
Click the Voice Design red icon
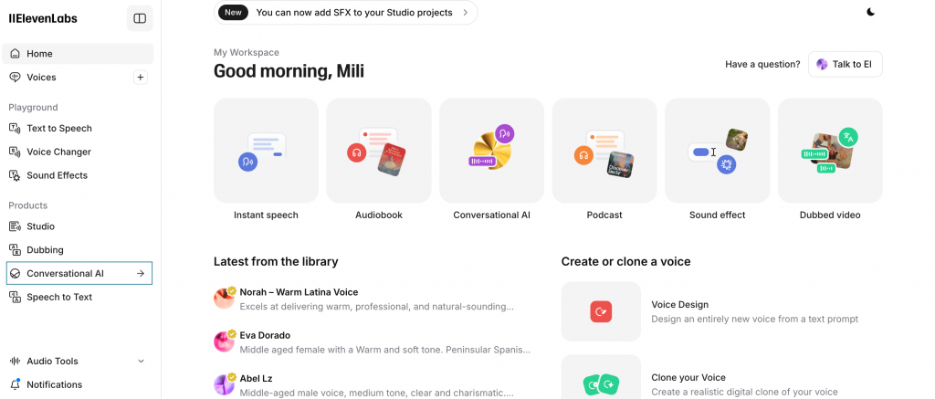point(601,311)
